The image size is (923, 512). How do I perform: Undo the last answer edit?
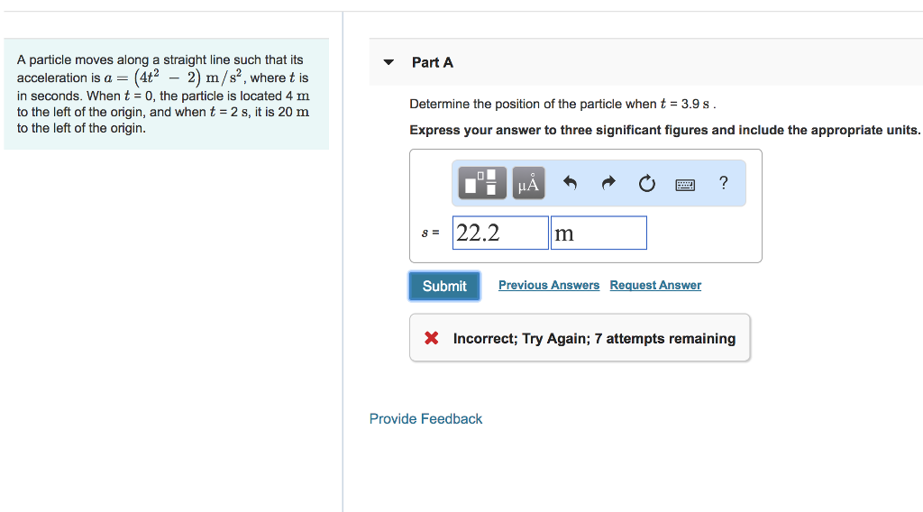point(570,184)
